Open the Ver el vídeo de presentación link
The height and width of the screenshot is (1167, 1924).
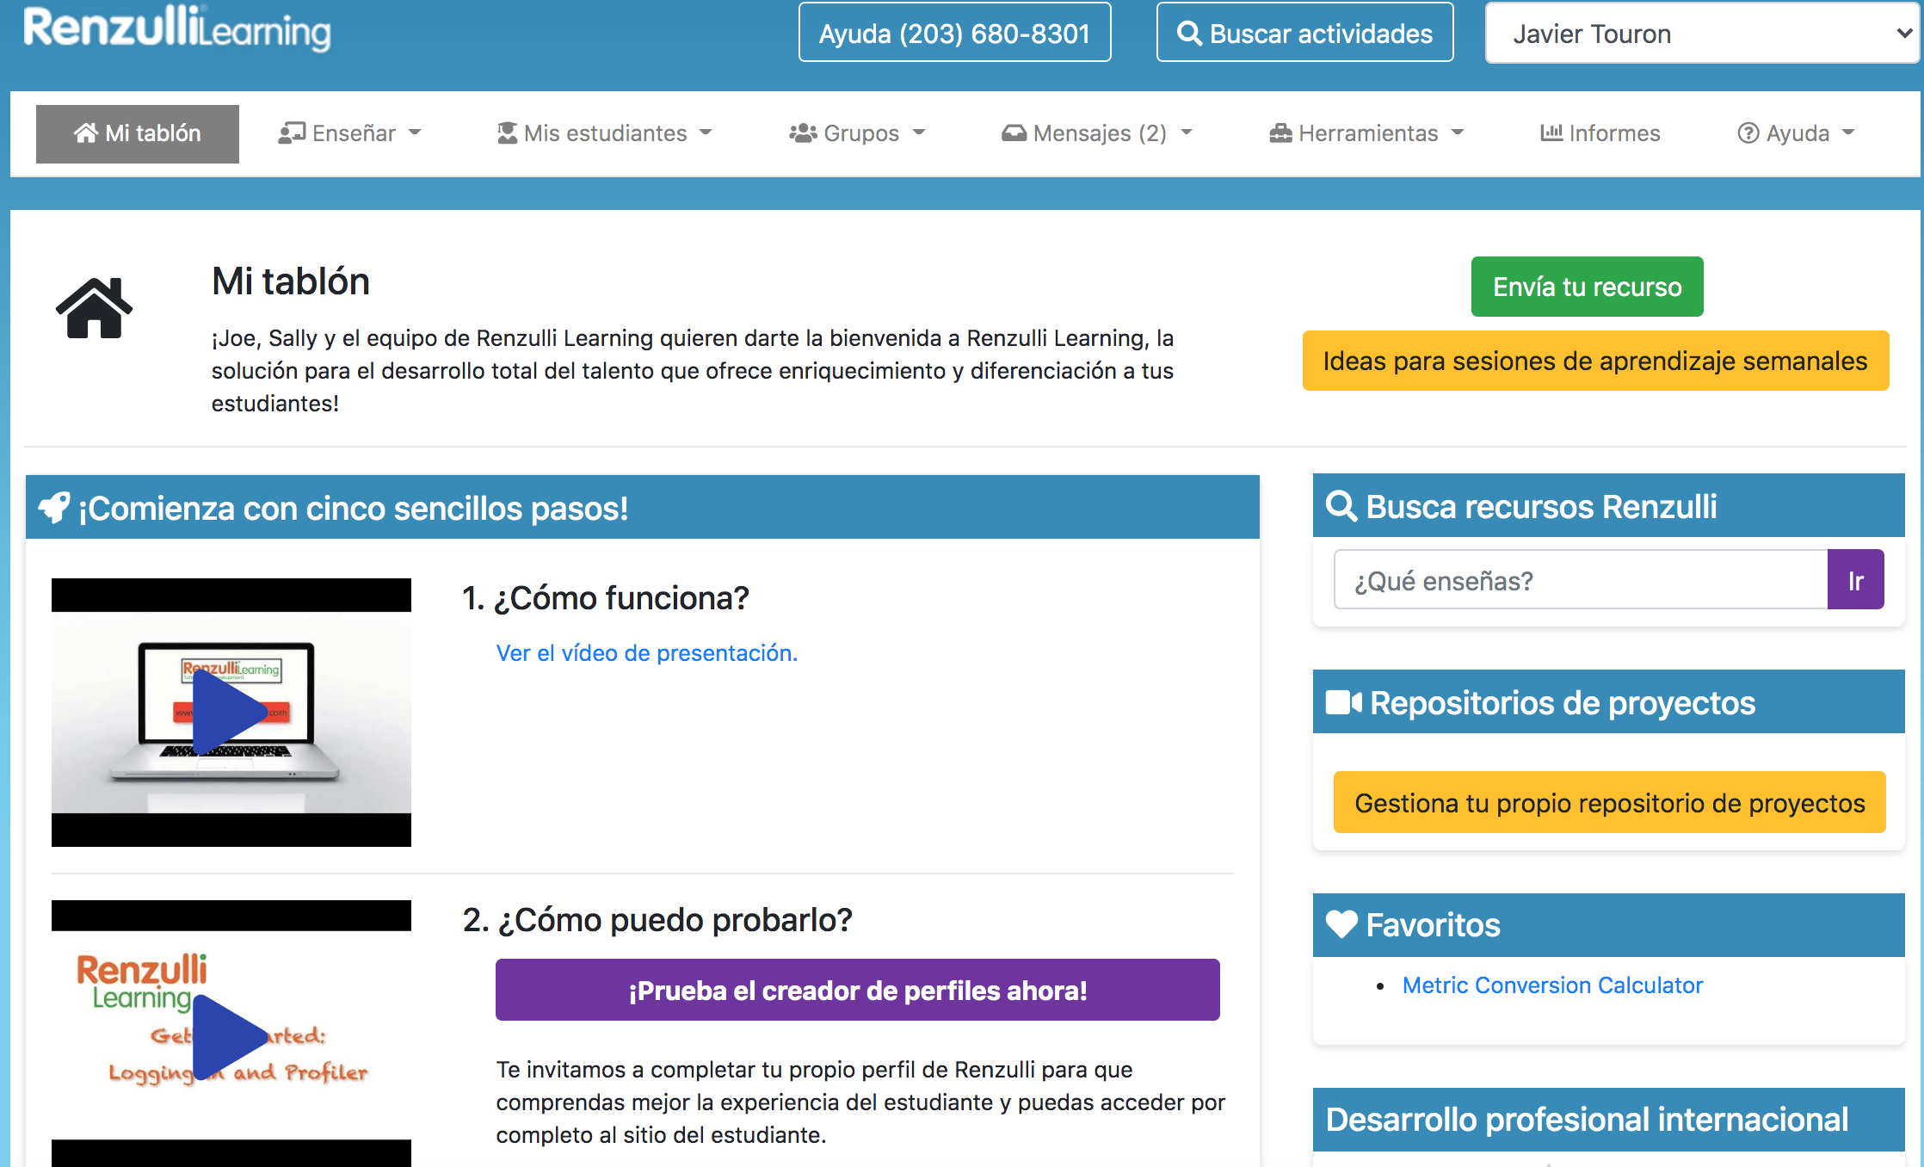[647, 653]
